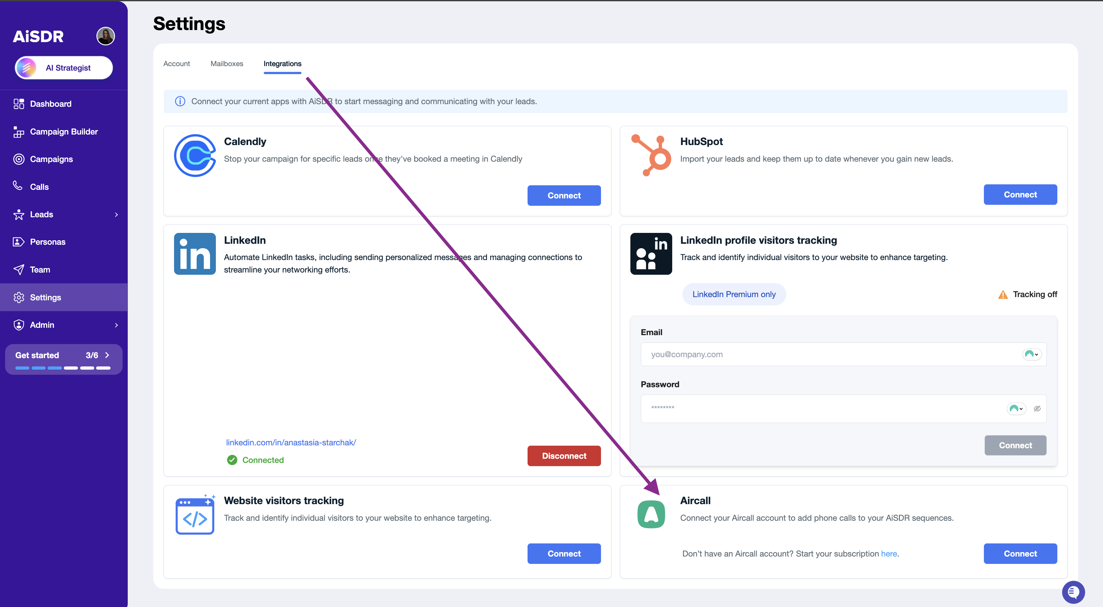The height and width of the screenshot is (607, 1103).
Task: Click the Calls phone icon
Action: pyautogui.click(x=18, y=186)
